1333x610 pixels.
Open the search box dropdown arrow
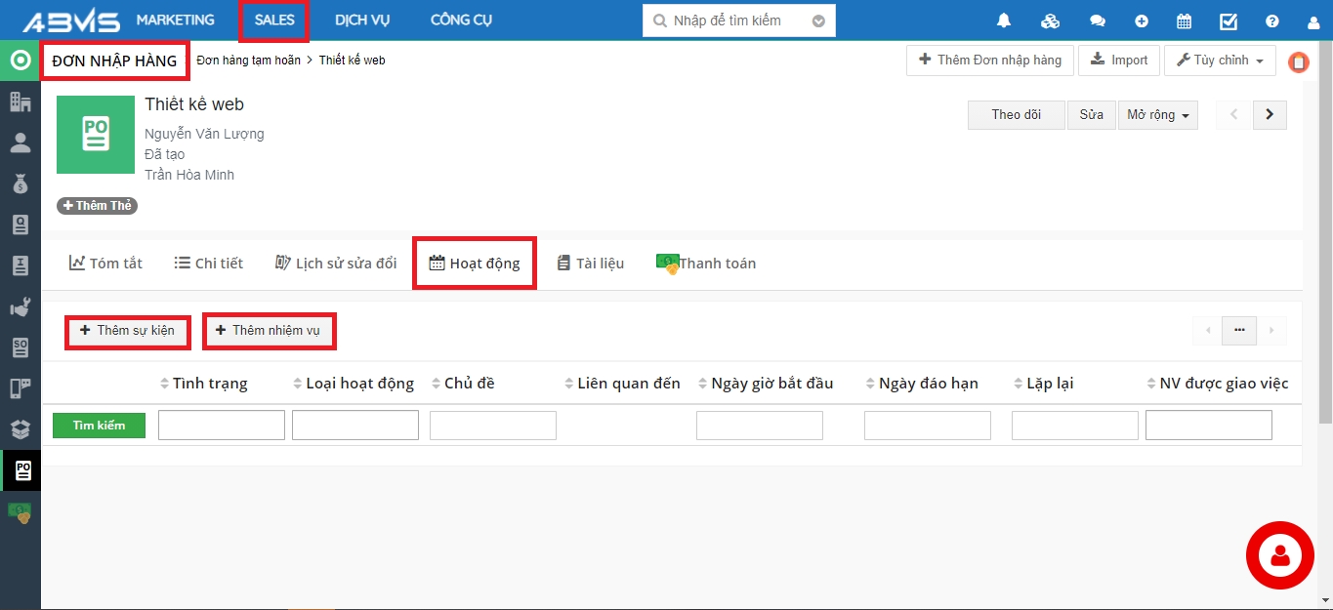click(818, 20)
